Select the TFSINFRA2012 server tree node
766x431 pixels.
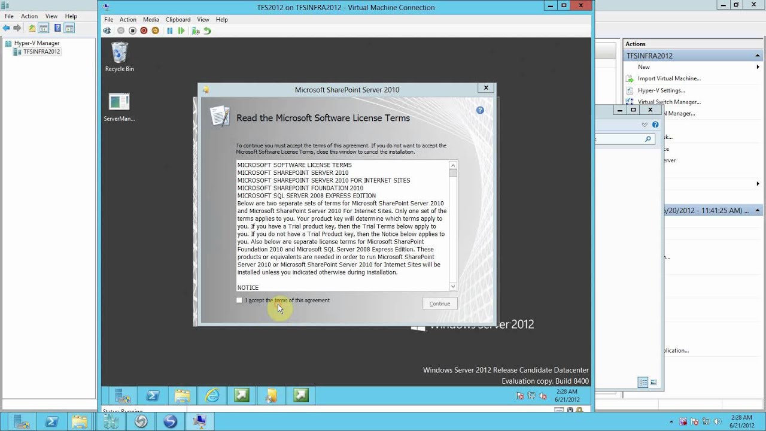(37, 51)
